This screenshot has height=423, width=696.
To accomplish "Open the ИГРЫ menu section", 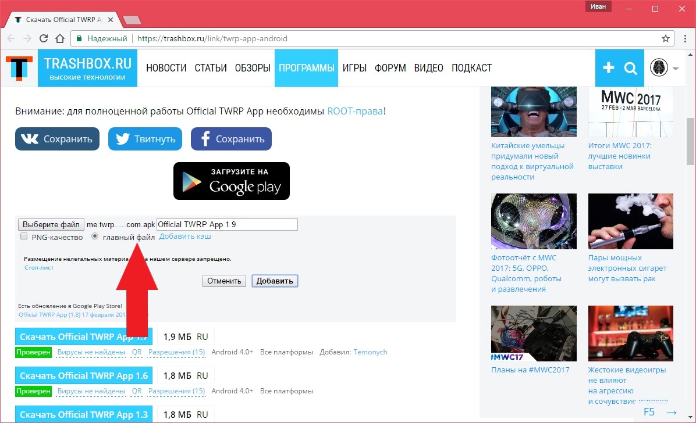I will pyautogui.click(x=354, y=68).
